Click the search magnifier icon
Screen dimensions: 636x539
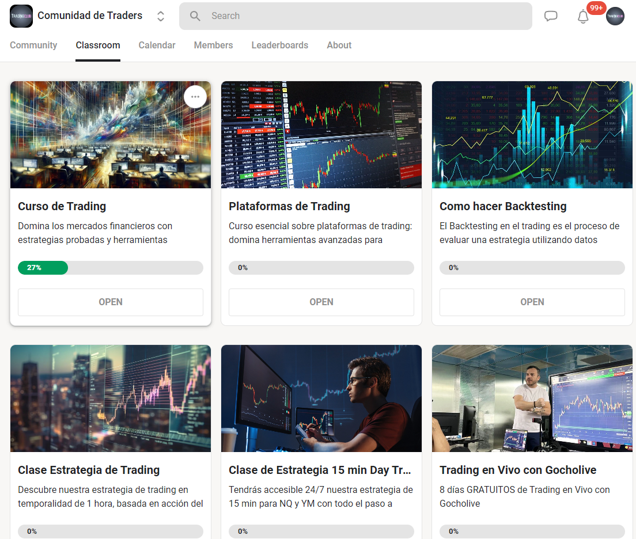(195, 16)
